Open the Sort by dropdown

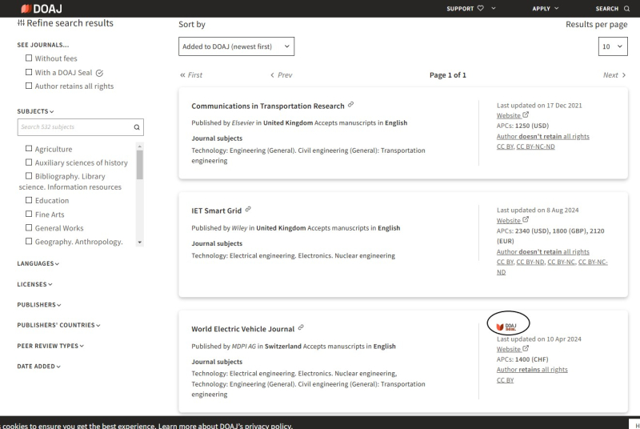pyautogui.click(x=237, y=46)
